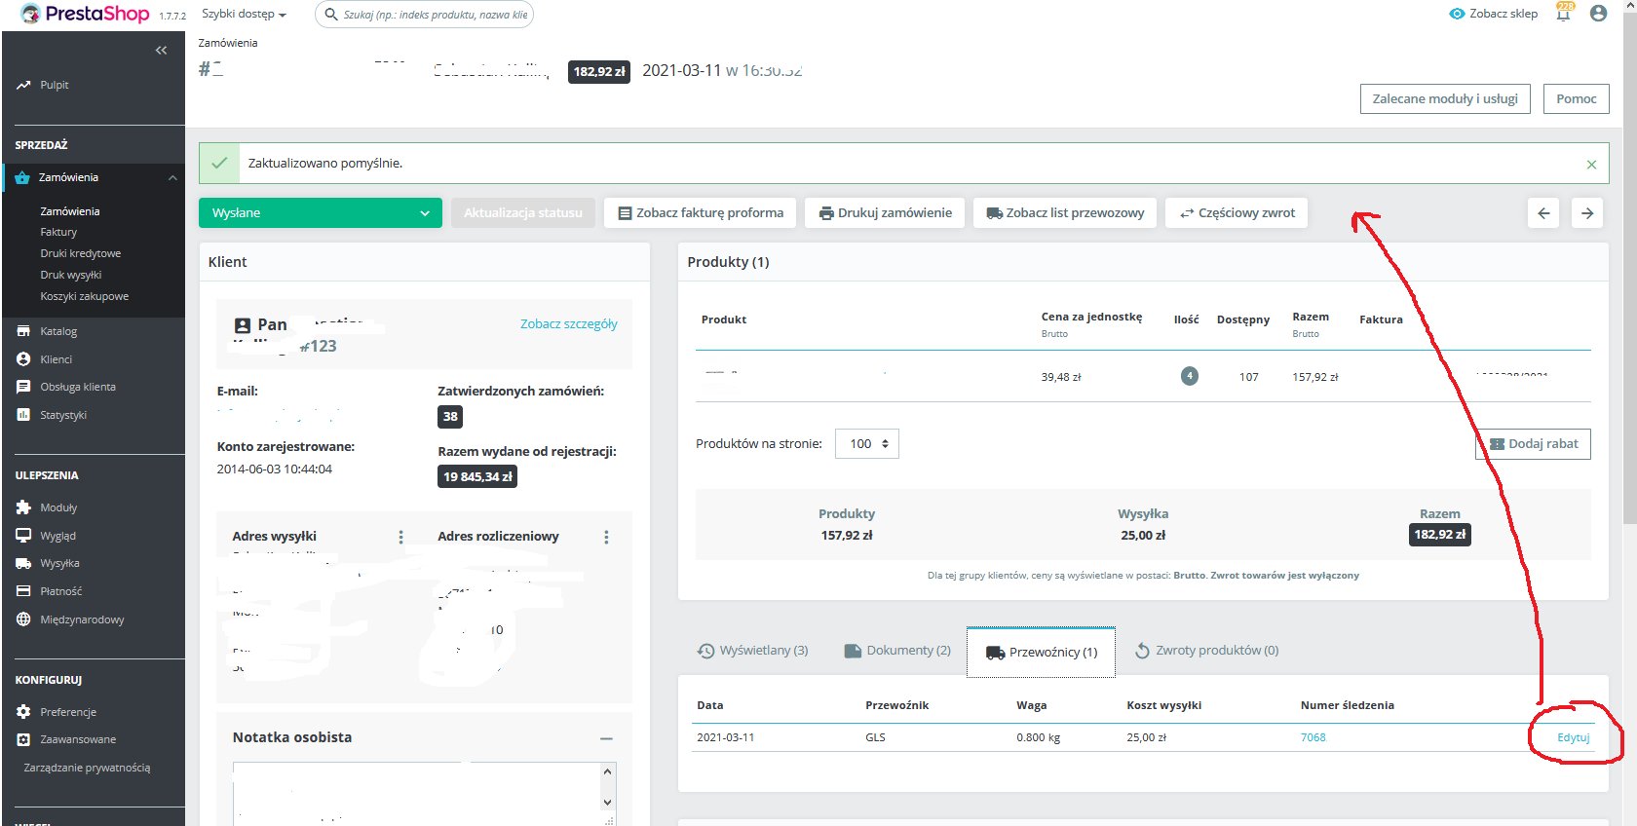Screen dimensions: 1637x826
Task: Open Moduły in sidebar
Action: 58,507
